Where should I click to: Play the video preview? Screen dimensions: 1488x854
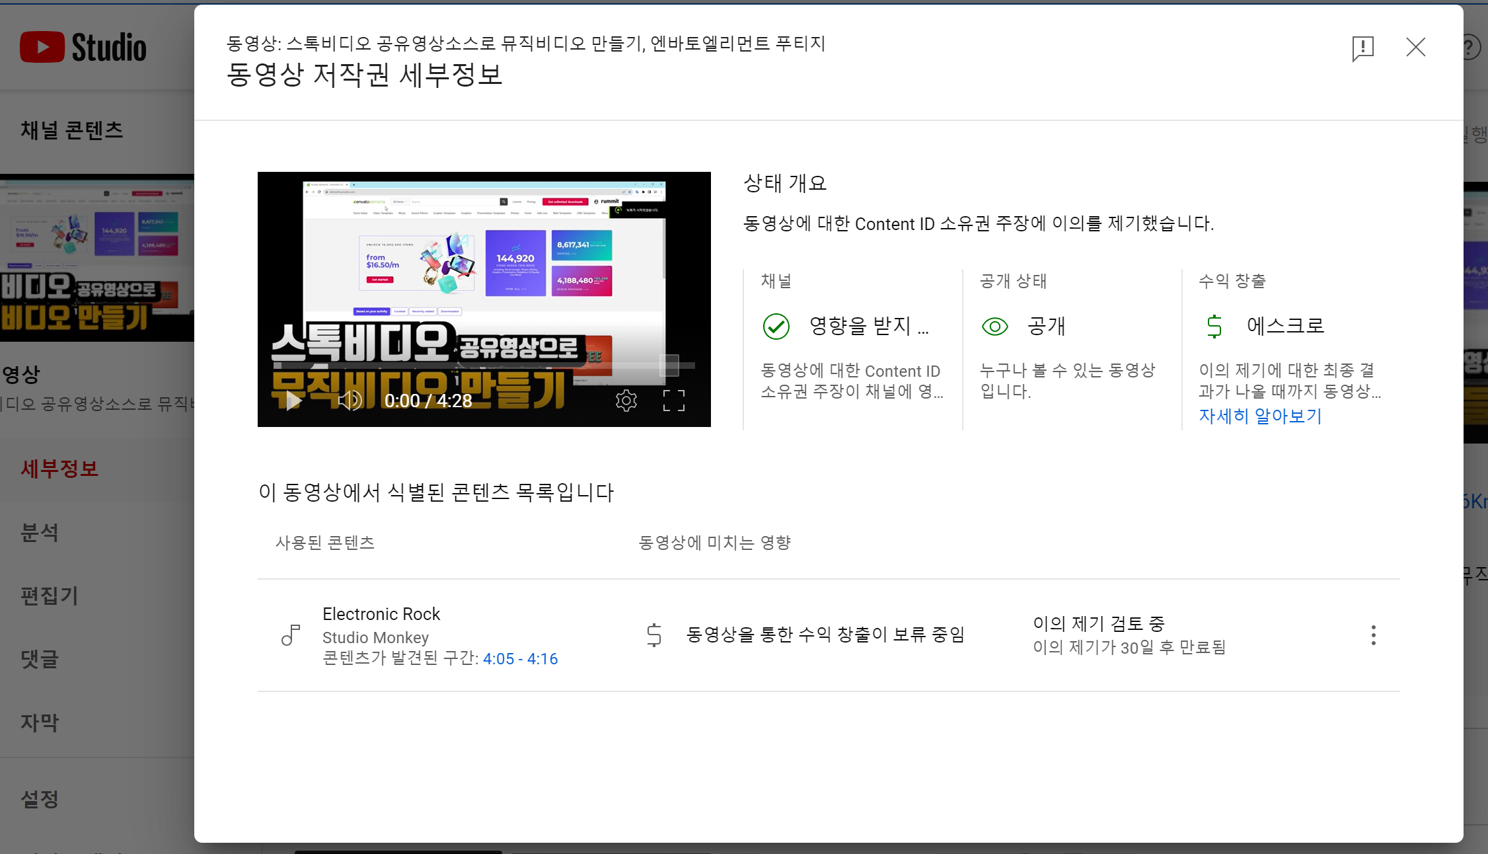pos(293,401)
